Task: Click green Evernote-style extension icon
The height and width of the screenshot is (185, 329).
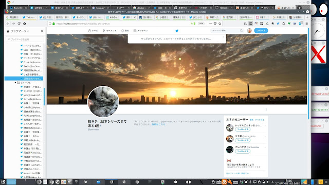Action: coord(289,24)
